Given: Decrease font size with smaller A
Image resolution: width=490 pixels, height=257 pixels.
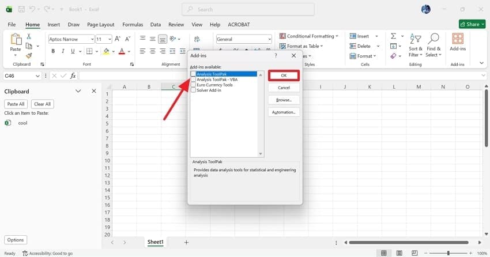Looking at the screenshot, I should (x=127, y=39).
